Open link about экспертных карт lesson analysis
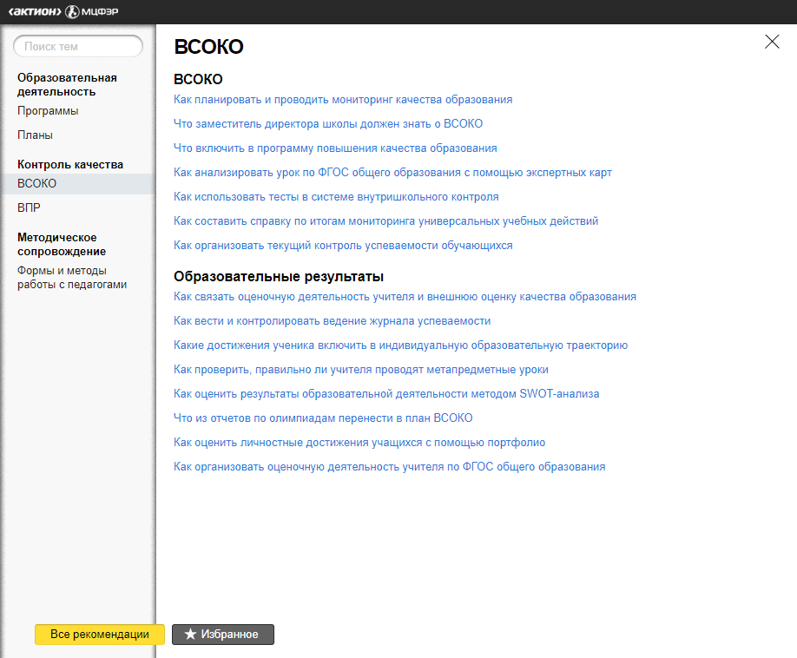797x658 pixels. coord(392,173)
